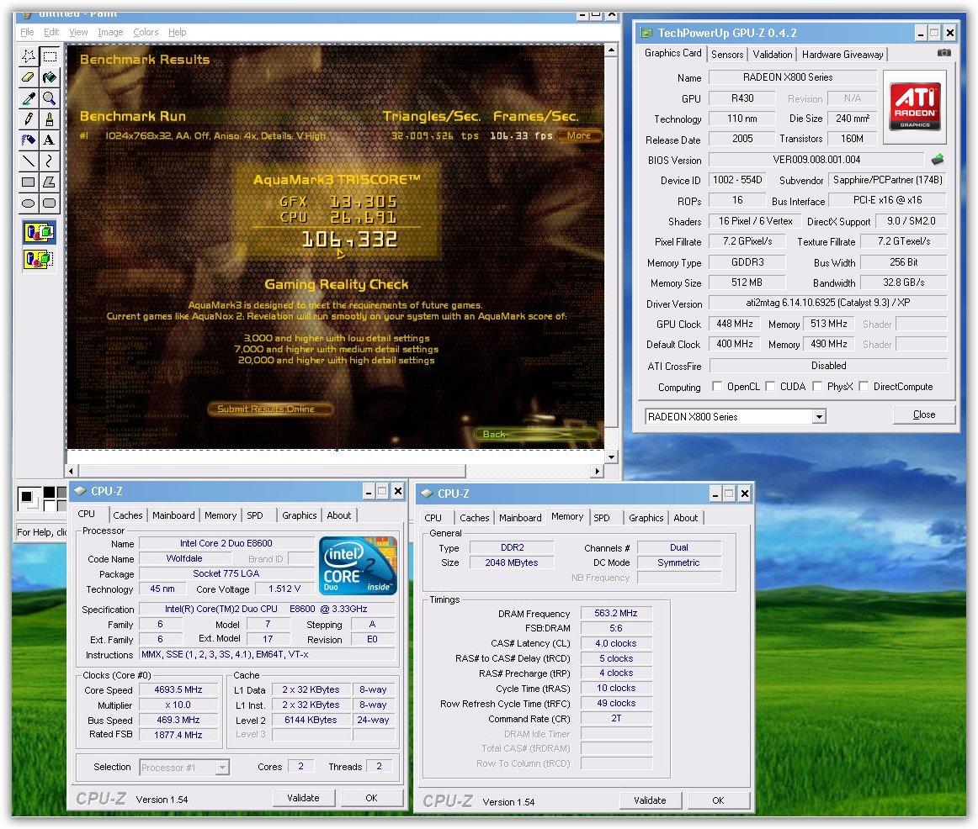Click the GPU-Z screenshot camera icon

tap(944, 53)
